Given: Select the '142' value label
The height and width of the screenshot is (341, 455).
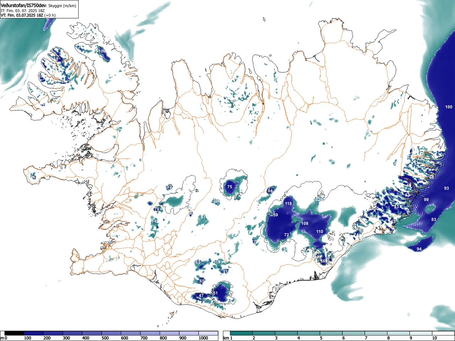Looking at the screenshot, I should [x=155, y=221].
